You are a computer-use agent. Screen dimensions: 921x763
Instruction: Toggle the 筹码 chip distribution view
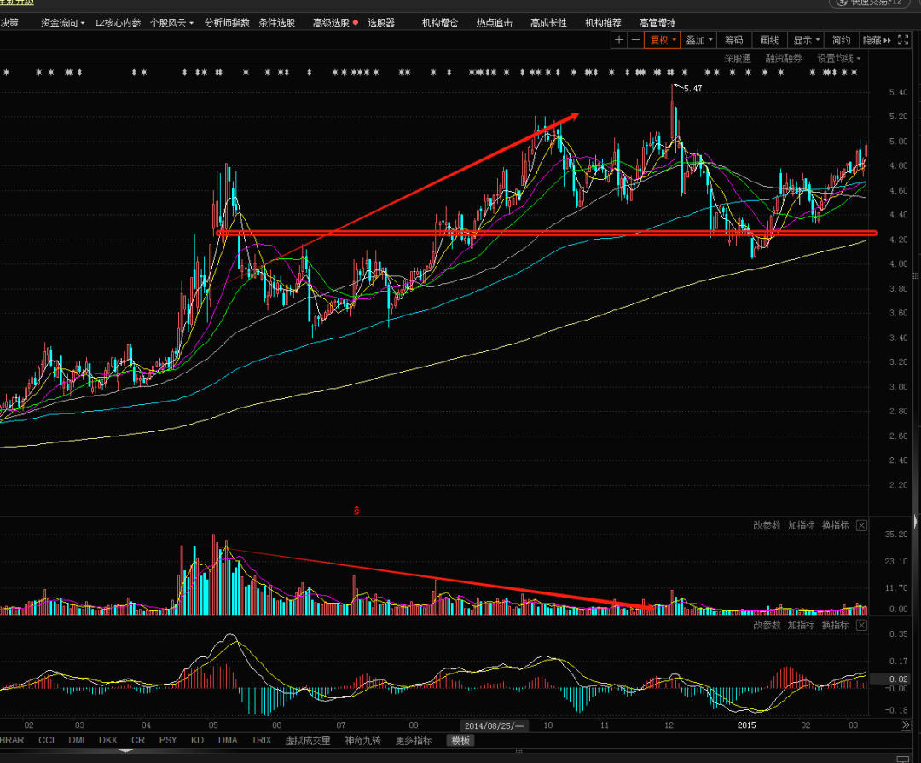pos(733,40)
